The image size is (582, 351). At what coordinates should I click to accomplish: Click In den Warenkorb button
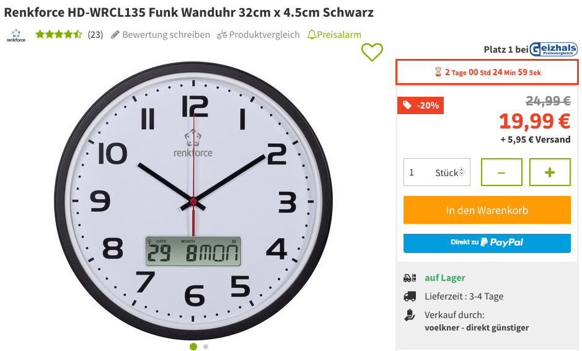(x=487, y=210)
